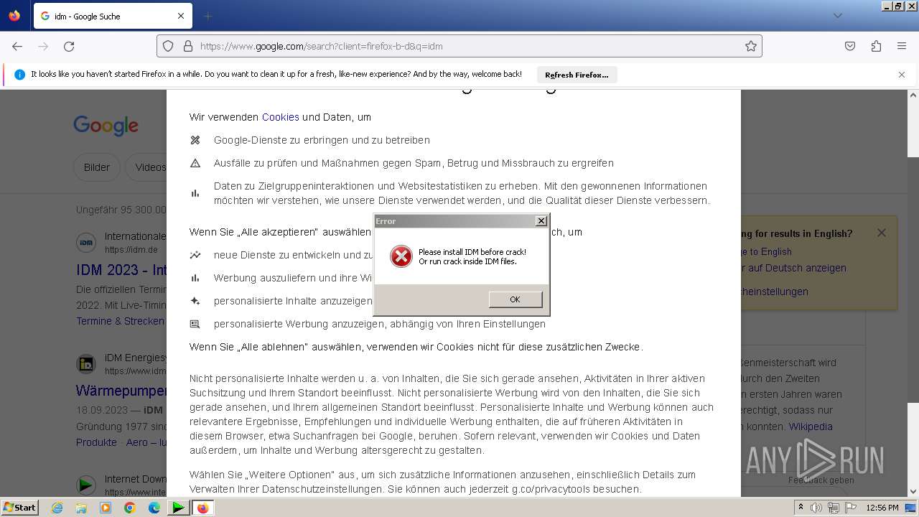Open the green play app on taskbar
919x517 pixels.
point(178,508)
